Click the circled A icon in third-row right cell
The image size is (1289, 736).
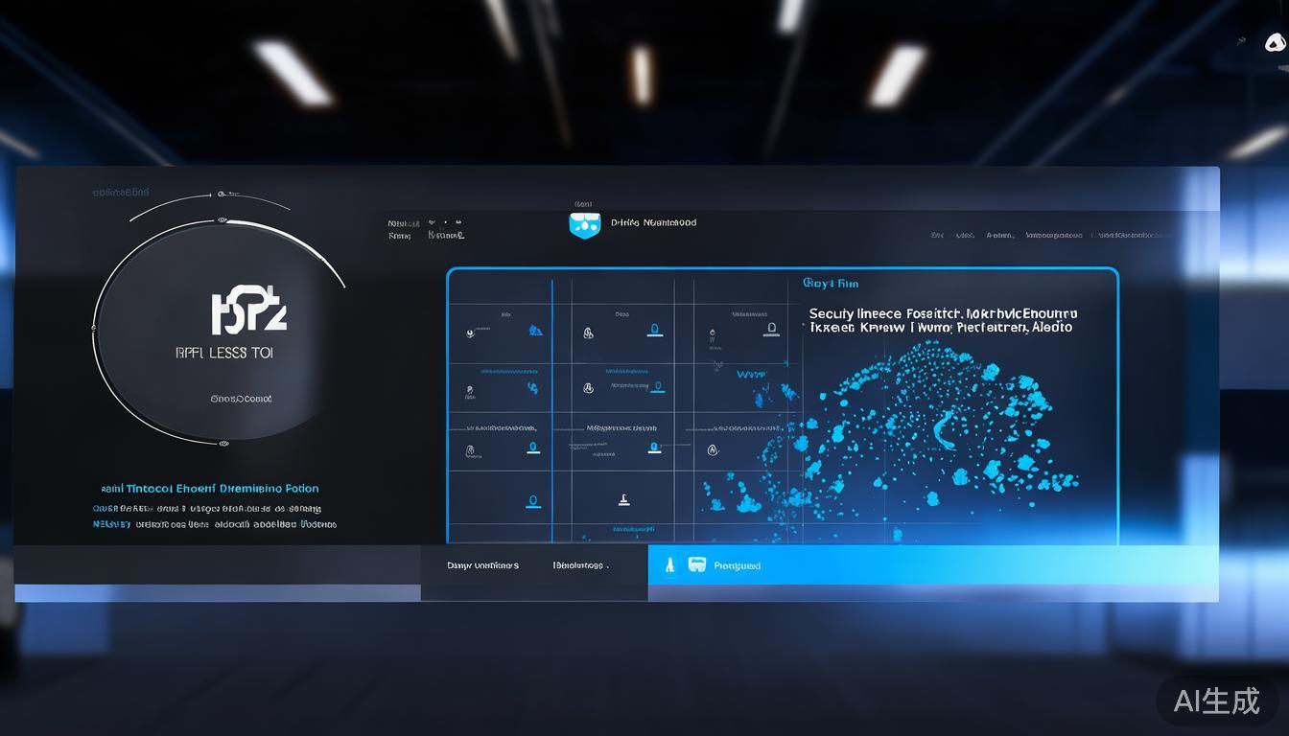click(713, 449)
